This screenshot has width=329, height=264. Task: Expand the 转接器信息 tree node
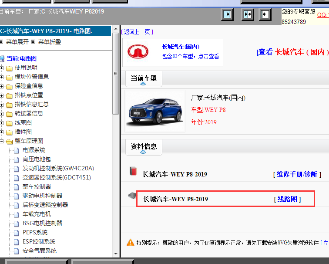(x=1, y=114)
